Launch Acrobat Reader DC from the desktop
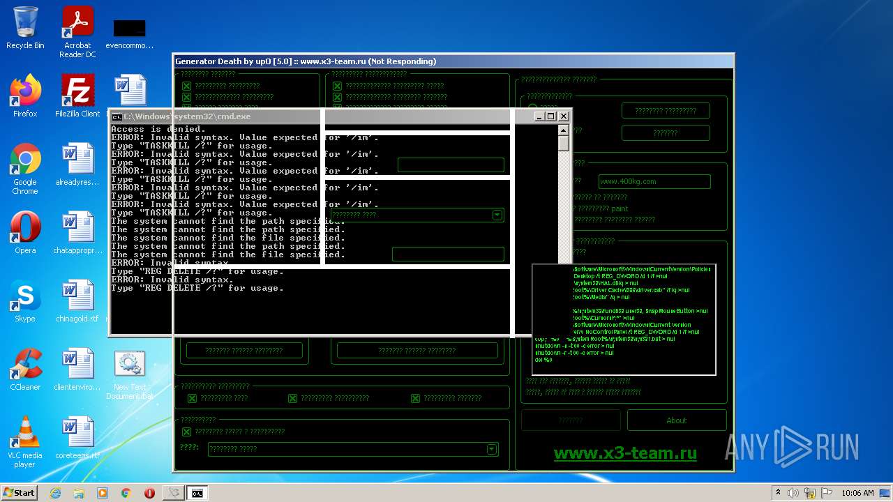The image size is (893, 502). click(x=77, y=32)
